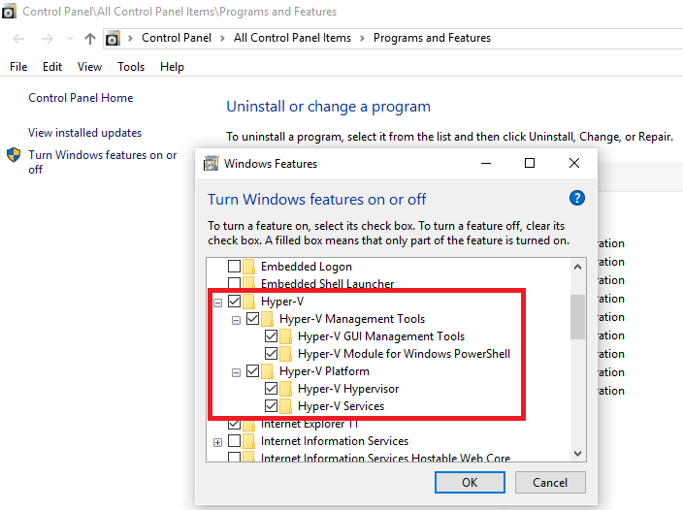Screen dimensions: 683x510
Task: Click folder icon beside Hyper-V Services
Action: click(286, 405)
